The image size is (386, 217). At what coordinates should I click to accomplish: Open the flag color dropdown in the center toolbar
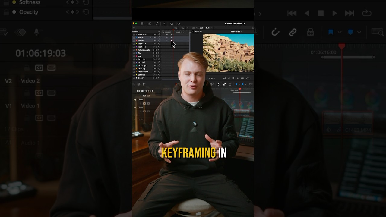239,84
